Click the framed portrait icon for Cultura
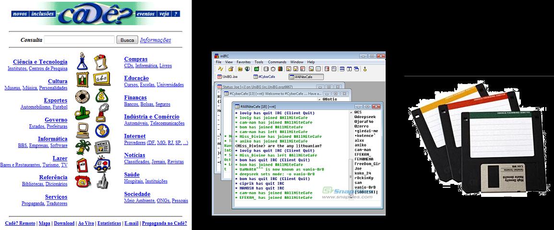This screenshot has height=230, width=554. point(83,79)
